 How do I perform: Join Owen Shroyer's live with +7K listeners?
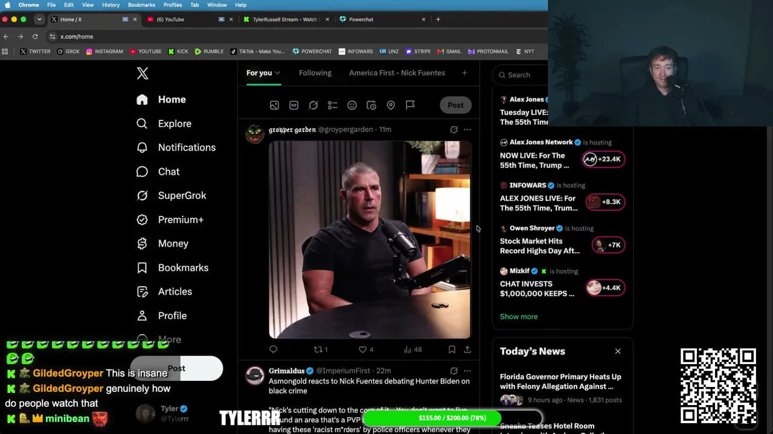coord(608,245)
